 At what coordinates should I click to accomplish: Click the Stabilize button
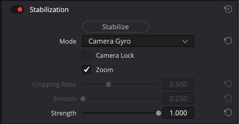pos(115,27)
